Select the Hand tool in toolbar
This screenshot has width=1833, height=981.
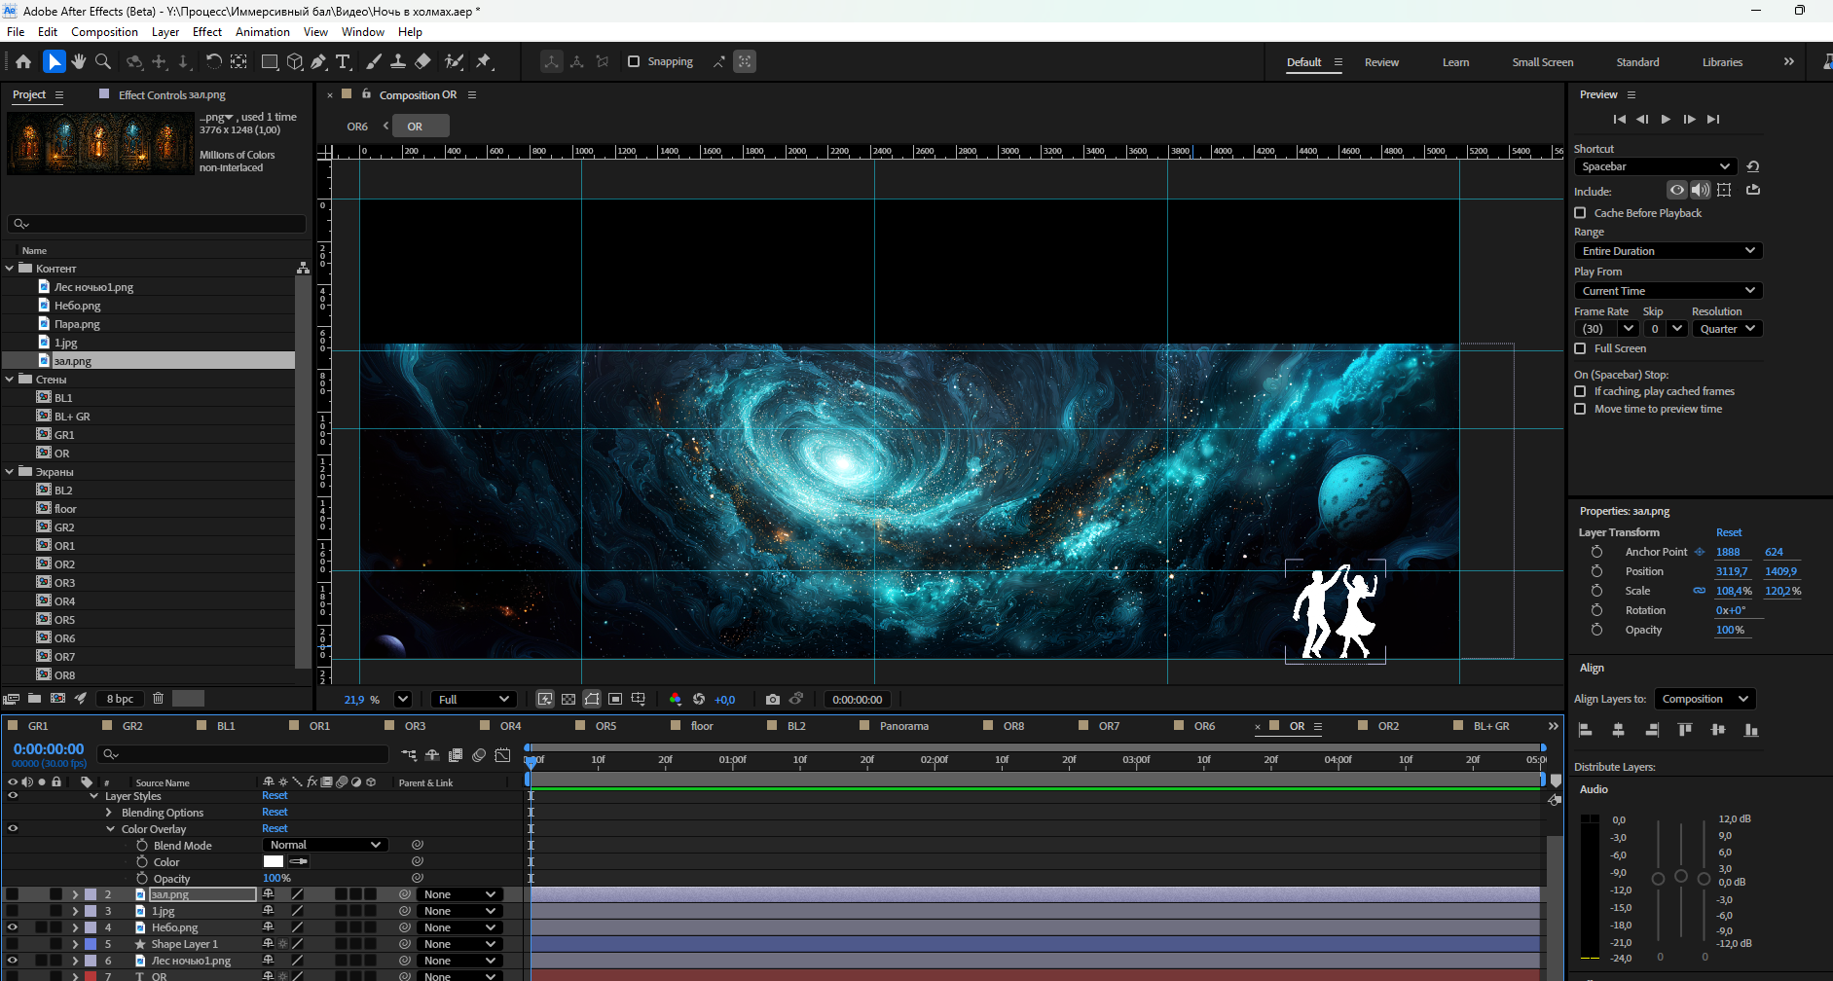pos(79,61)
